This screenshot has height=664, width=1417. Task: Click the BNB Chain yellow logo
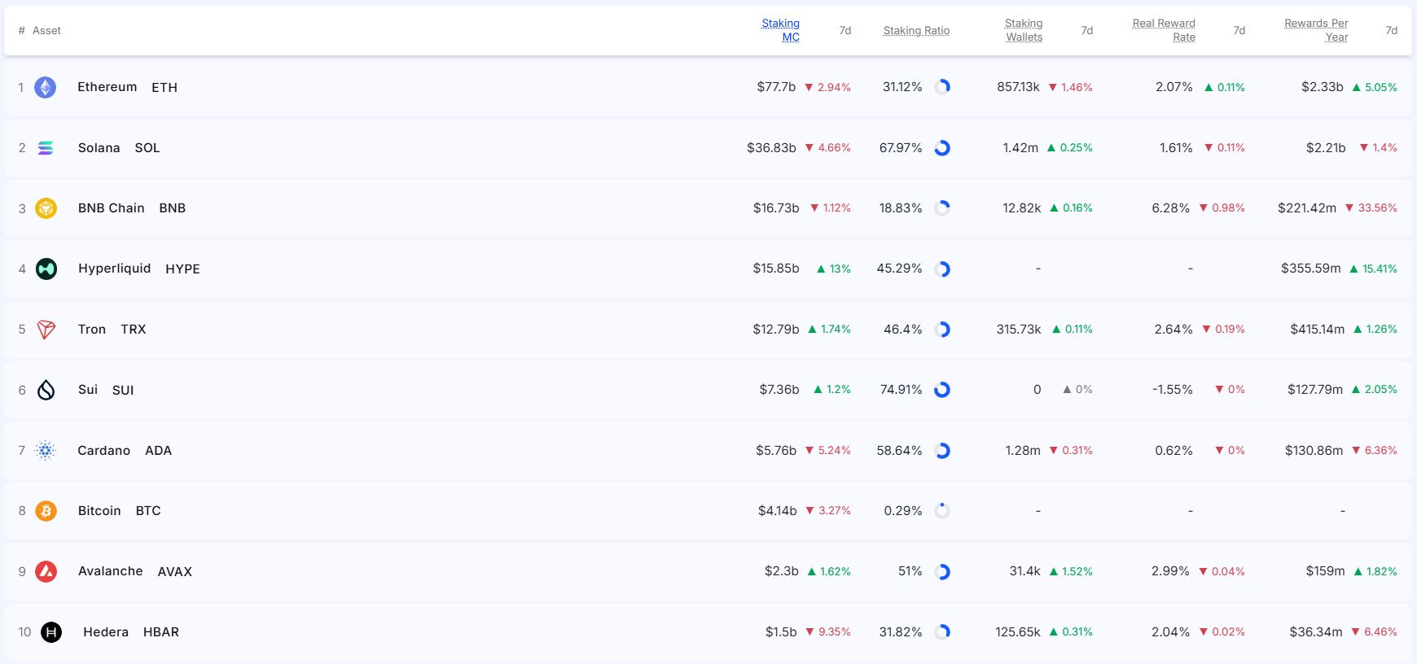click(x=46, y=208)
